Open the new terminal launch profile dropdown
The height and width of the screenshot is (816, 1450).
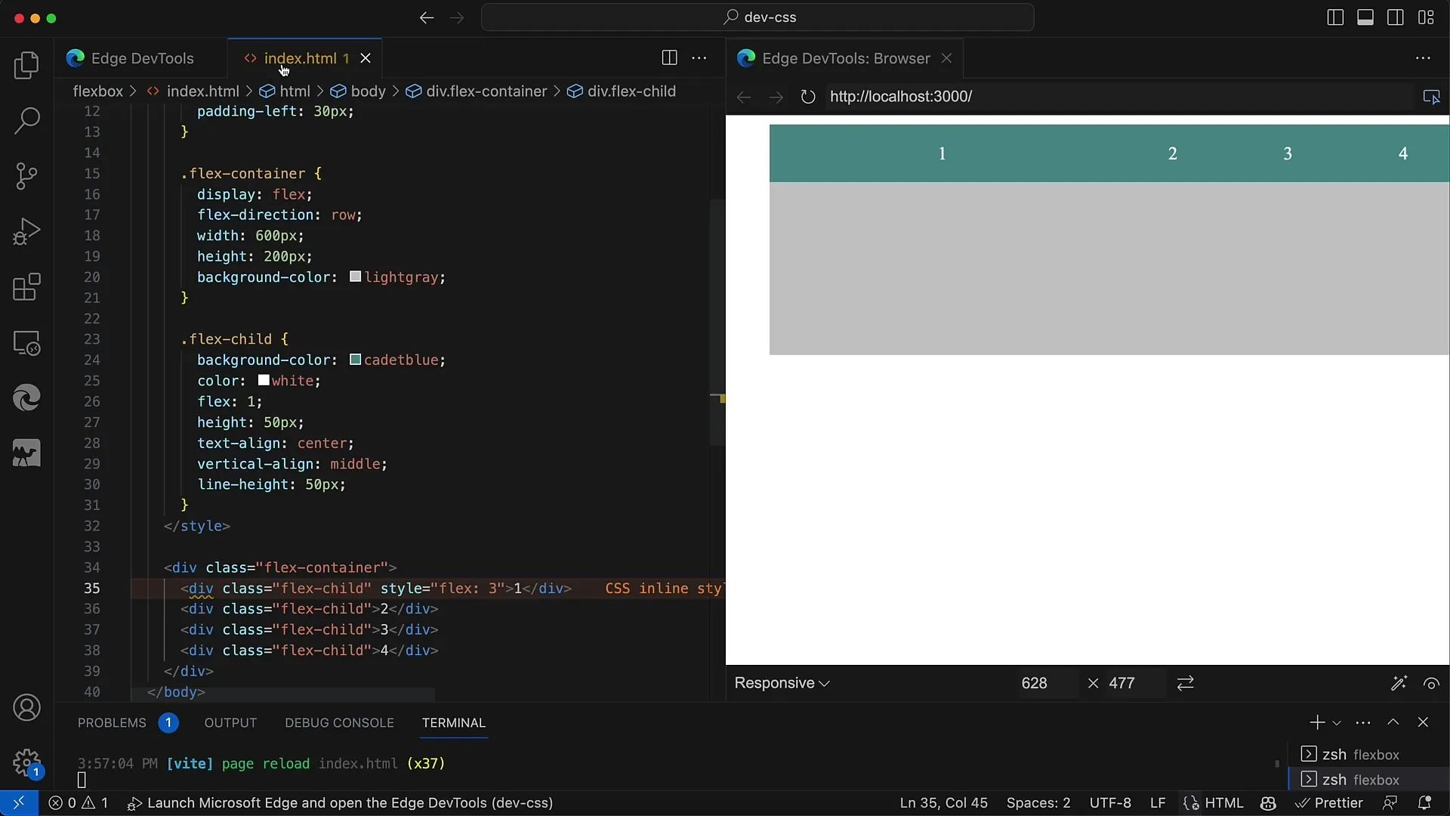[1337, 723]
